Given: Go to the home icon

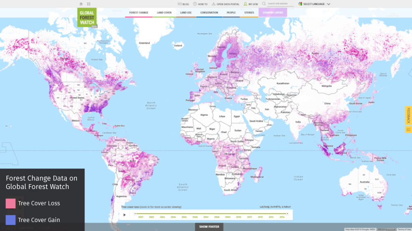Looking at the screenshot, I should pyautogui.click(x=81, y=4).
